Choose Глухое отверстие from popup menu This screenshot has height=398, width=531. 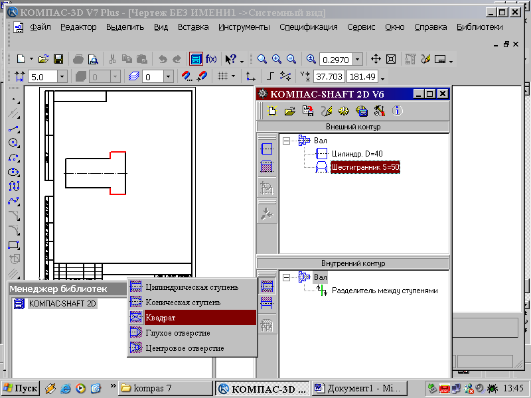pos(192,333)
